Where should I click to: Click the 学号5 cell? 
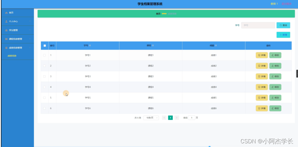tap(88, 98)
